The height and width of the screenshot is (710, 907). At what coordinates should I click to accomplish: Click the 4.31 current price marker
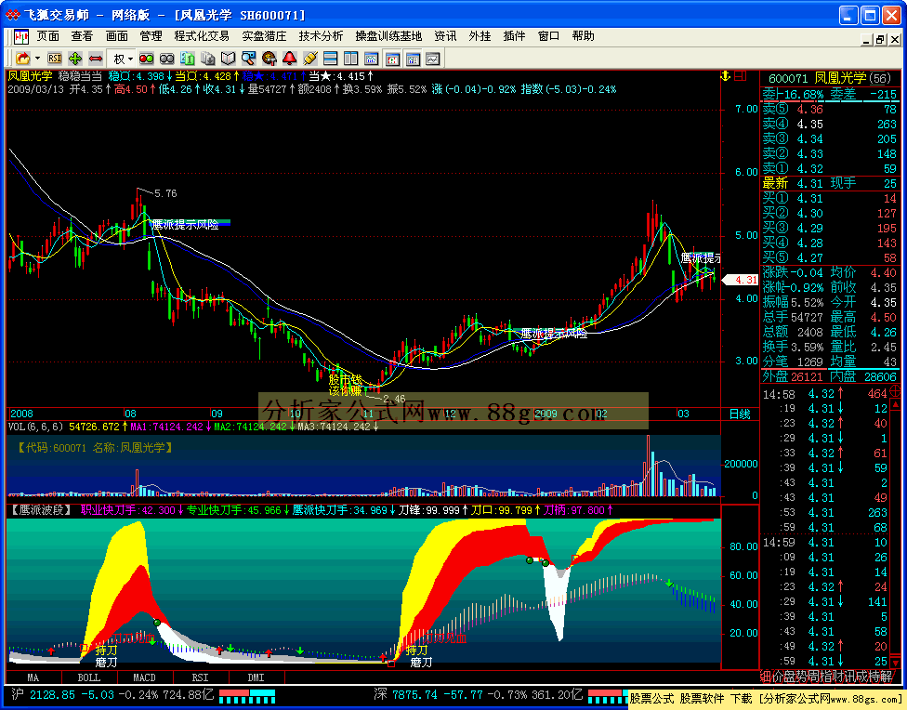(741, 280)
